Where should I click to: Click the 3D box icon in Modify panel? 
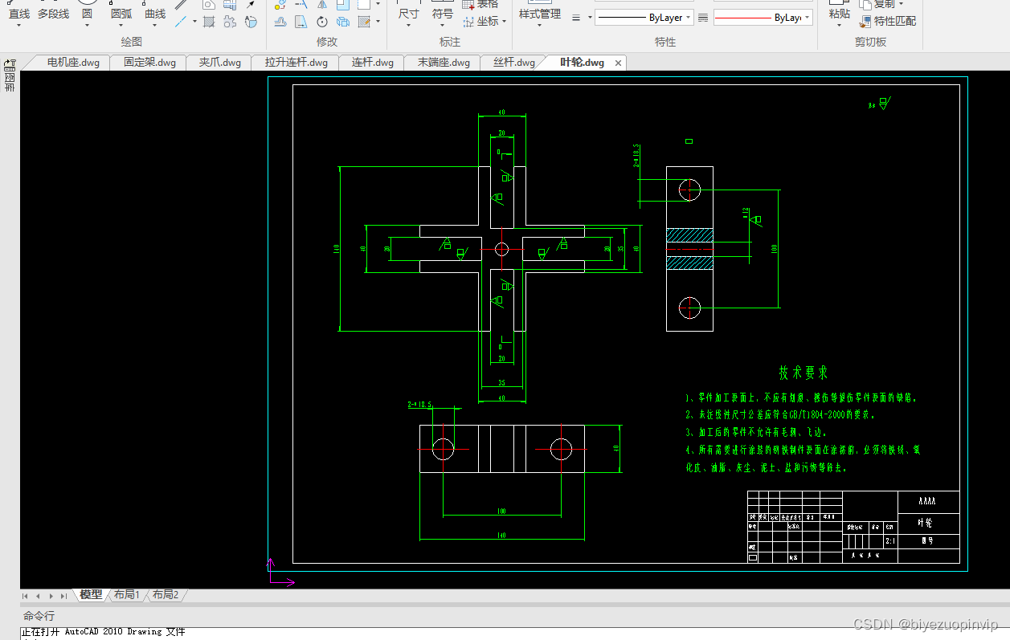pos(343,22)
